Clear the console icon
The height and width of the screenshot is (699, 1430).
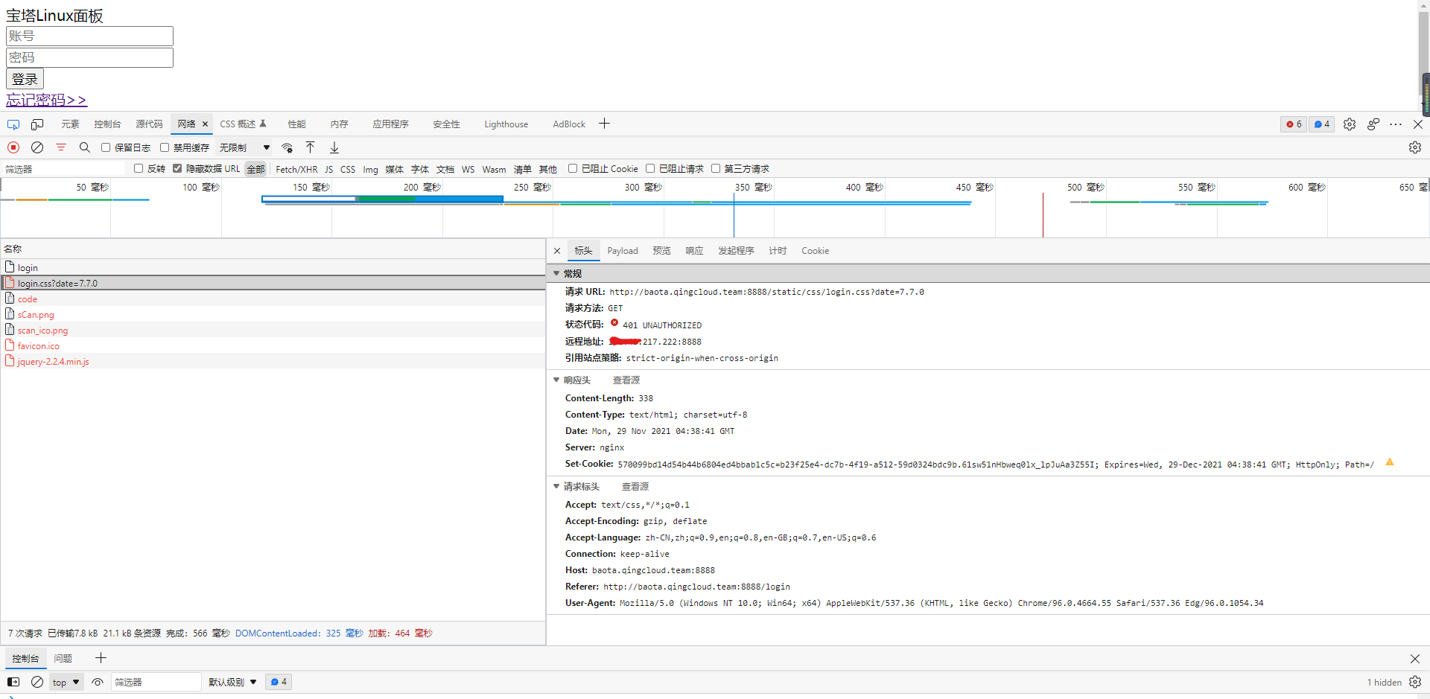click(x=37, y=682)
